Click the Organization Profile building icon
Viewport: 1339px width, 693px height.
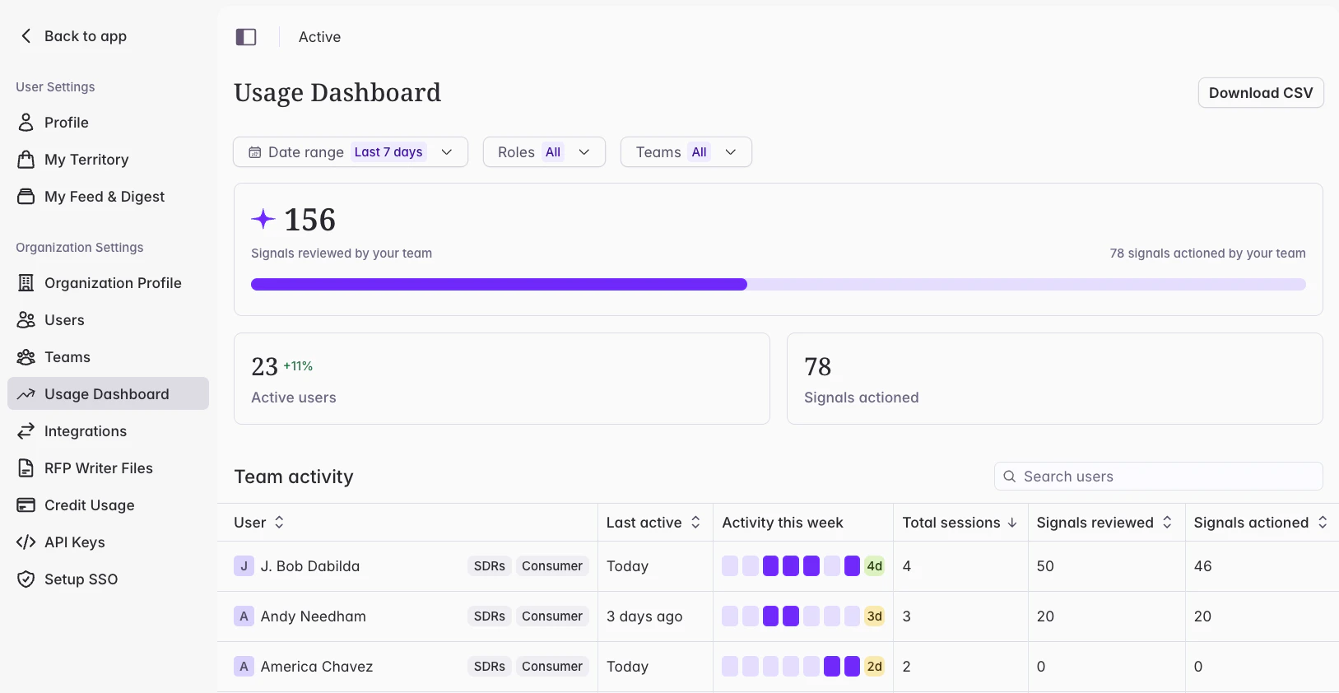pos(26,282)
